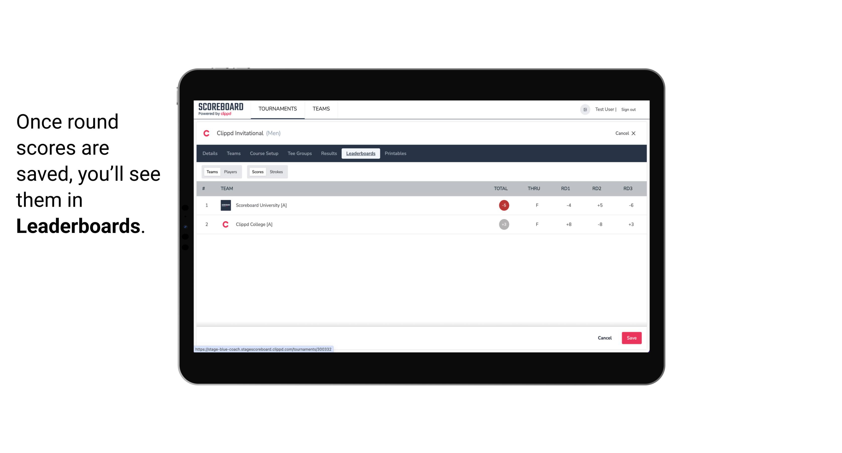Select the Teams filter button
This screenshot has width=842, height=453.
pos(212,172)
